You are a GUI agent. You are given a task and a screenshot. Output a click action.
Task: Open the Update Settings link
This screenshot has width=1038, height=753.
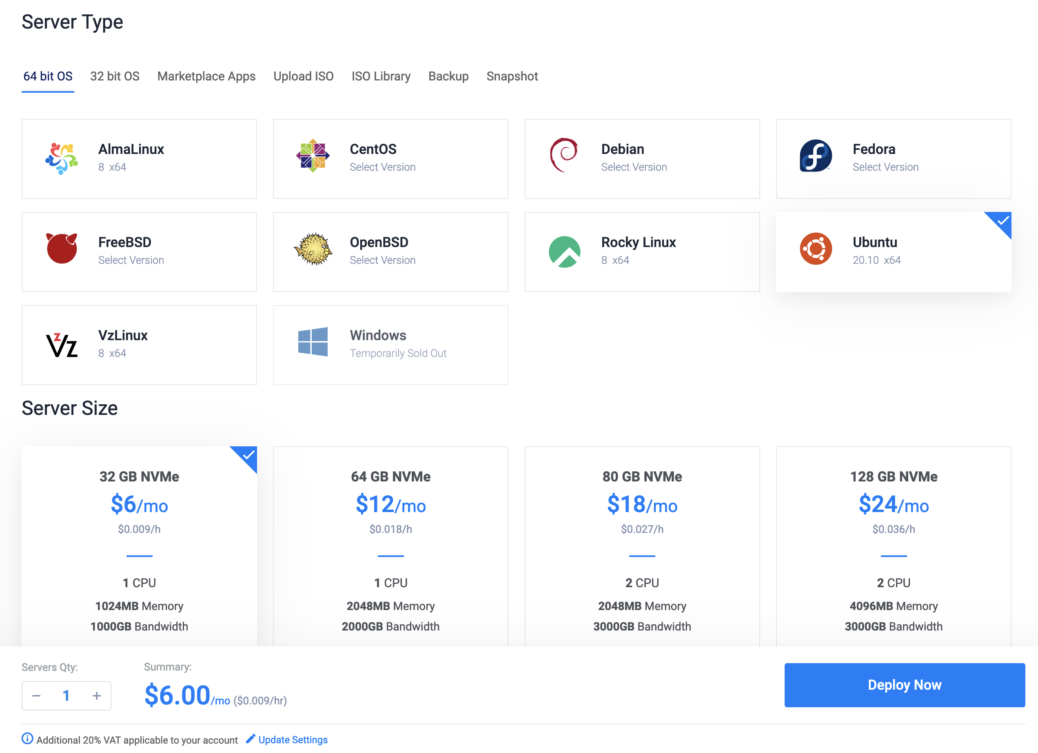tap(293, 740)
